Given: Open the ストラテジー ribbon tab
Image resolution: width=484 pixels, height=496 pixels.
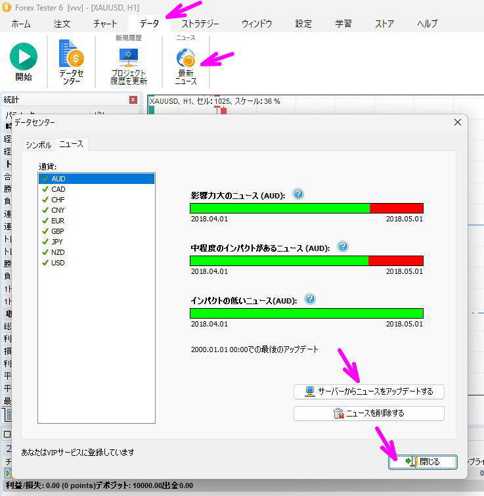Looking at the screenshot, I should [x=200, y=24].
